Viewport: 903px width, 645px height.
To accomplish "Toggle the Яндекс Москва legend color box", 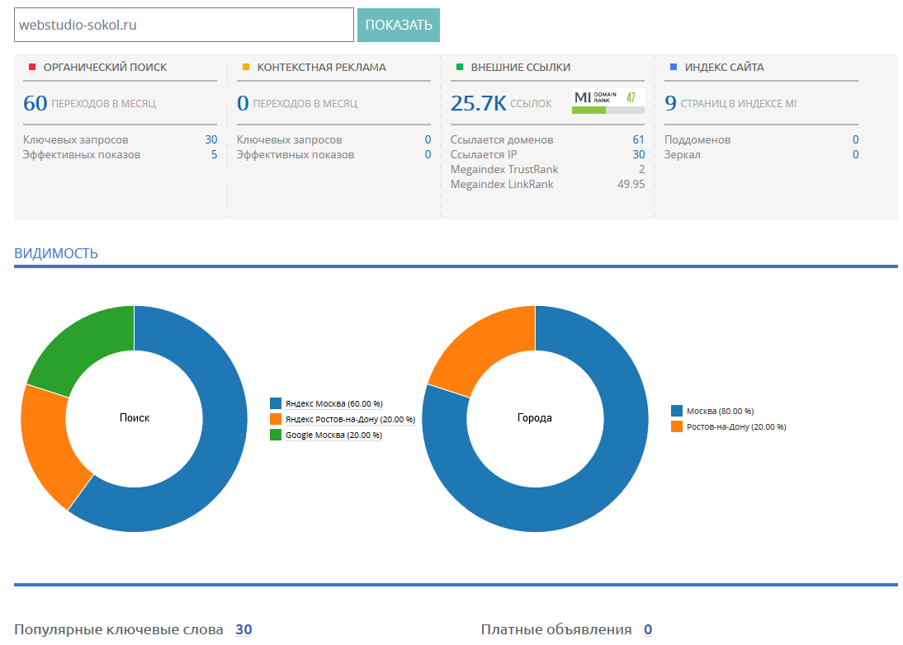I will tap(276, 403).
